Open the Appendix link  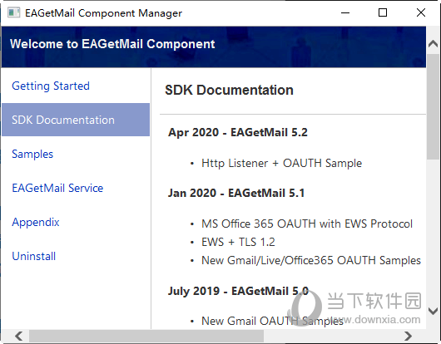tap(36, 223)
